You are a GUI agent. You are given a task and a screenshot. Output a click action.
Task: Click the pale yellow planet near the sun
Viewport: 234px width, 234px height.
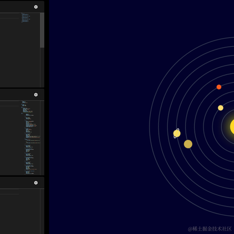[221, 108]
